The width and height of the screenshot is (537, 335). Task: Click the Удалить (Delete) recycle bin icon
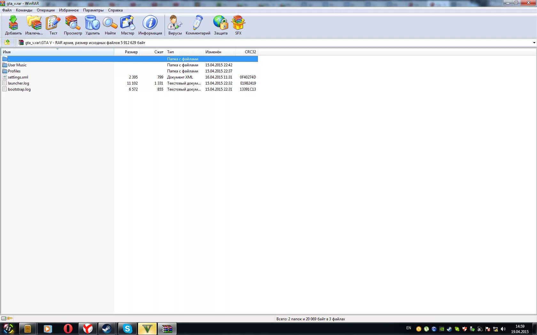point(92,25)
